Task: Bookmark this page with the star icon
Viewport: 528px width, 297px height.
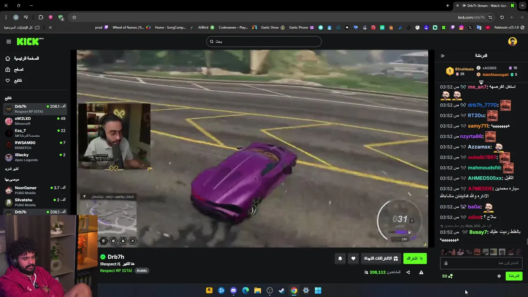Action: (x=74, y=17)
